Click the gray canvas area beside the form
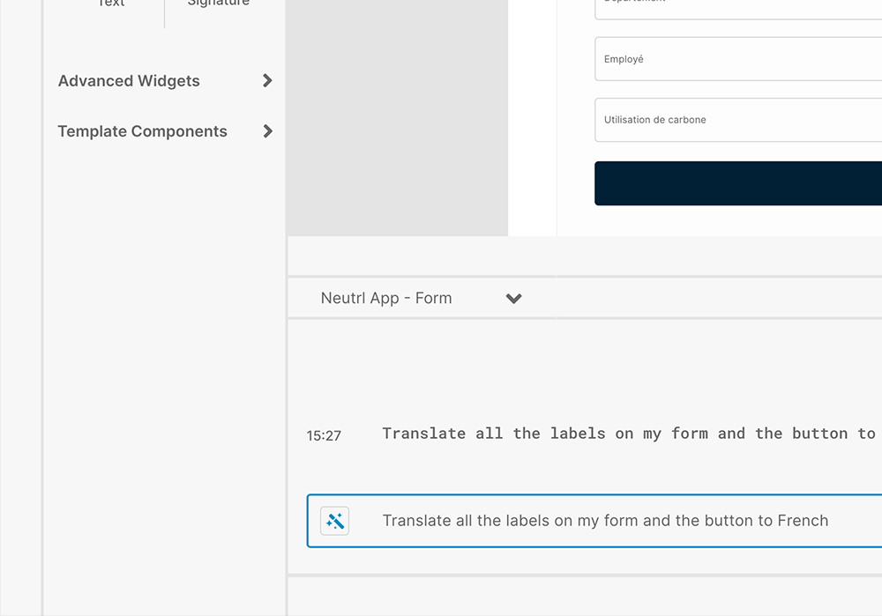Screen dimensions: 882x616 397,115
